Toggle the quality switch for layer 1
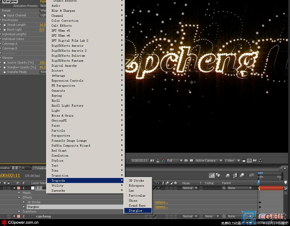This screenshot has width=290, height=226. [155, 188]
